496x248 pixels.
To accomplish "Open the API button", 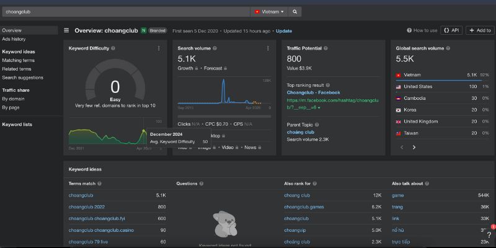I will coord(451,30).
